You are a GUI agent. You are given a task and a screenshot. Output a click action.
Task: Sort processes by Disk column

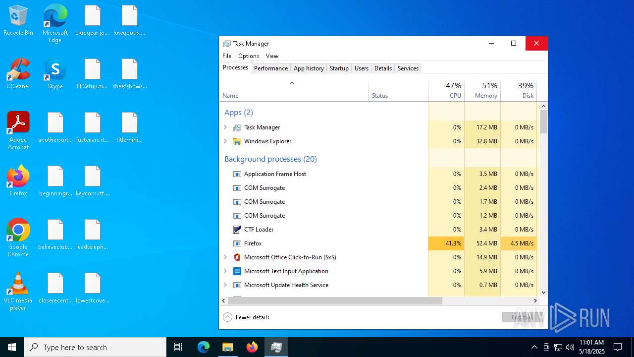coord(519,90)
